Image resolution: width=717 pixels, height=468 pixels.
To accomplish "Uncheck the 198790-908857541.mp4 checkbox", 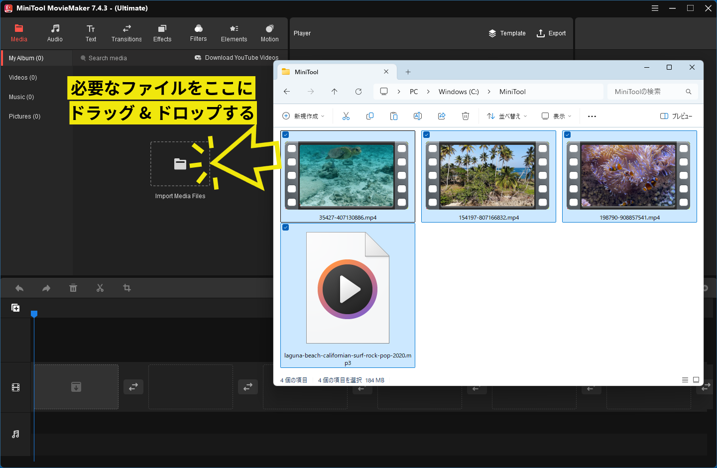I will (x=568, y=135).
